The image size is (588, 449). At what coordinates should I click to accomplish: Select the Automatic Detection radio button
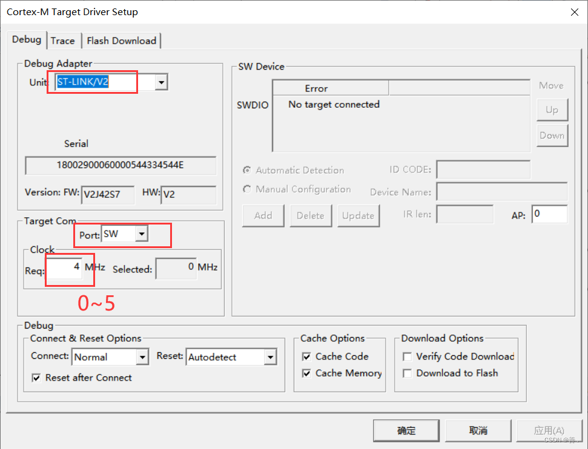tap(247, 171)
